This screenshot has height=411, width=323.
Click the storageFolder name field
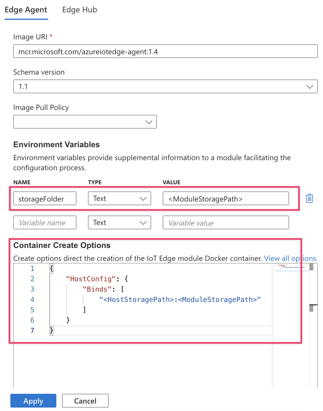[45, 199]
